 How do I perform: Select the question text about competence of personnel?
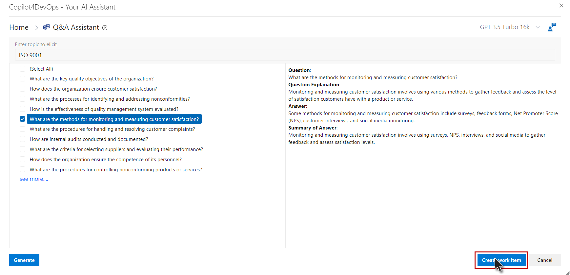(106, 160)
